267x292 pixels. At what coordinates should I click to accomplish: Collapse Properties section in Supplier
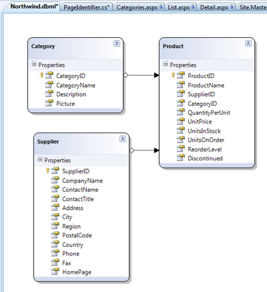coord(40,159)
